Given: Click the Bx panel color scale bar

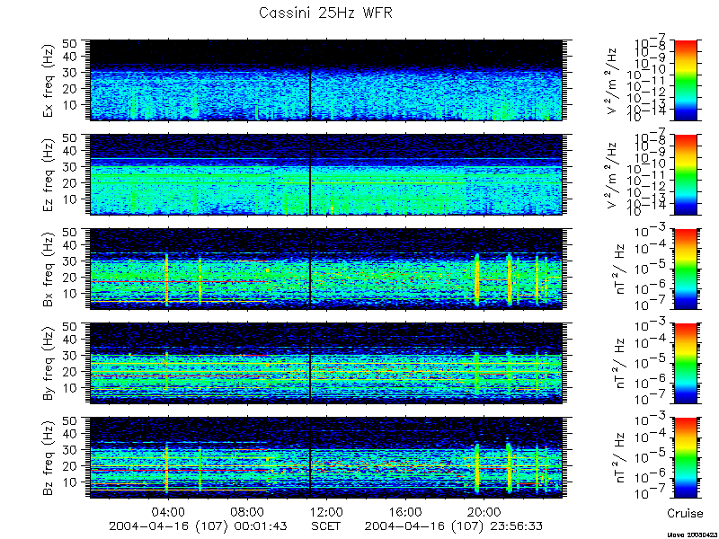Looking at the screenshot, I should 685,269.
